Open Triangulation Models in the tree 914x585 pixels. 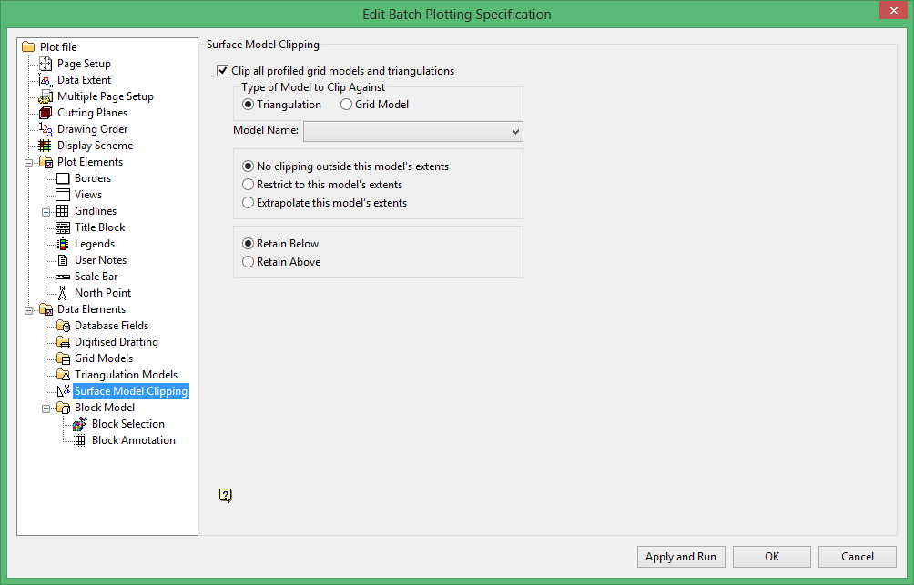click(126, 375)
